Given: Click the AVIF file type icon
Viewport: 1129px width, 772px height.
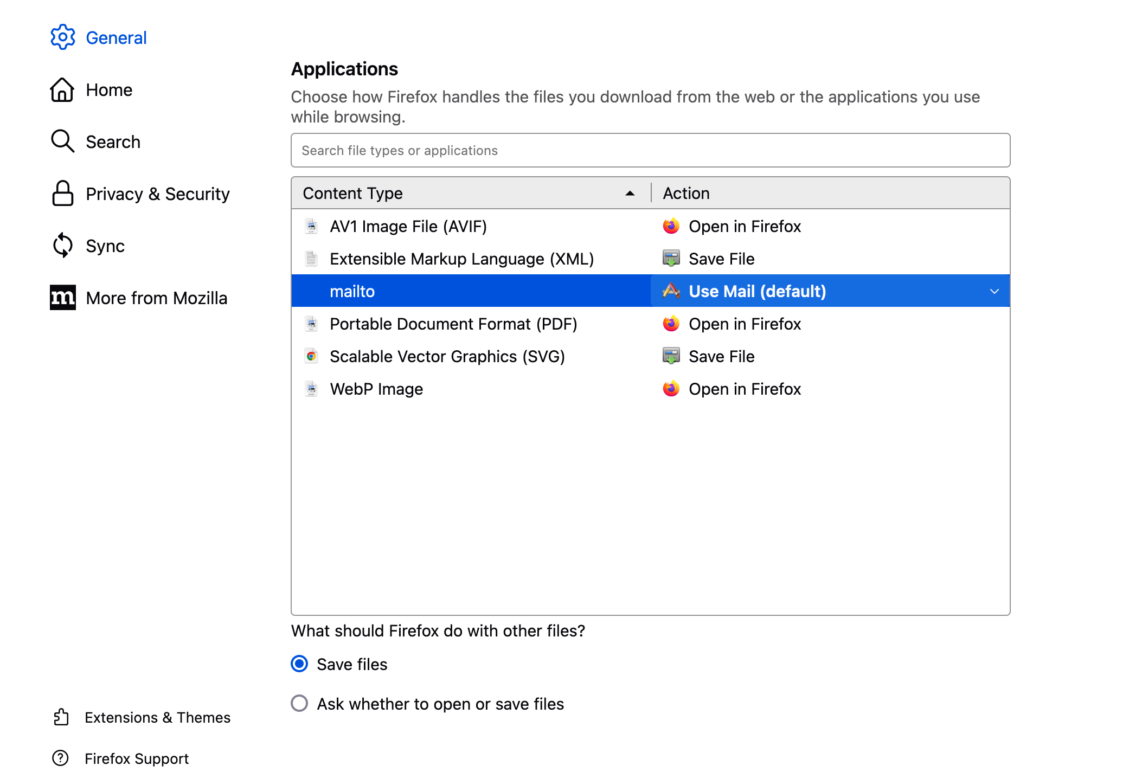Looking at the screenshot, I should pos(311,226).
